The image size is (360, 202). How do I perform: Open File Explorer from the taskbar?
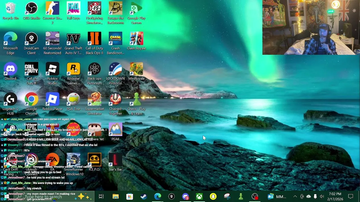click(x=116, y=197)
